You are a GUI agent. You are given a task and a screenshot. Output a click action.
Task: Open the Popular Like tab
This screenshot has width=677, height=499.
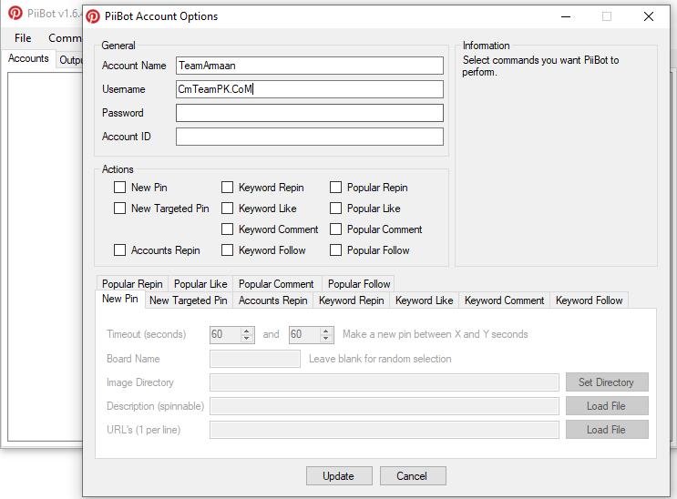(x=200, y=284)
